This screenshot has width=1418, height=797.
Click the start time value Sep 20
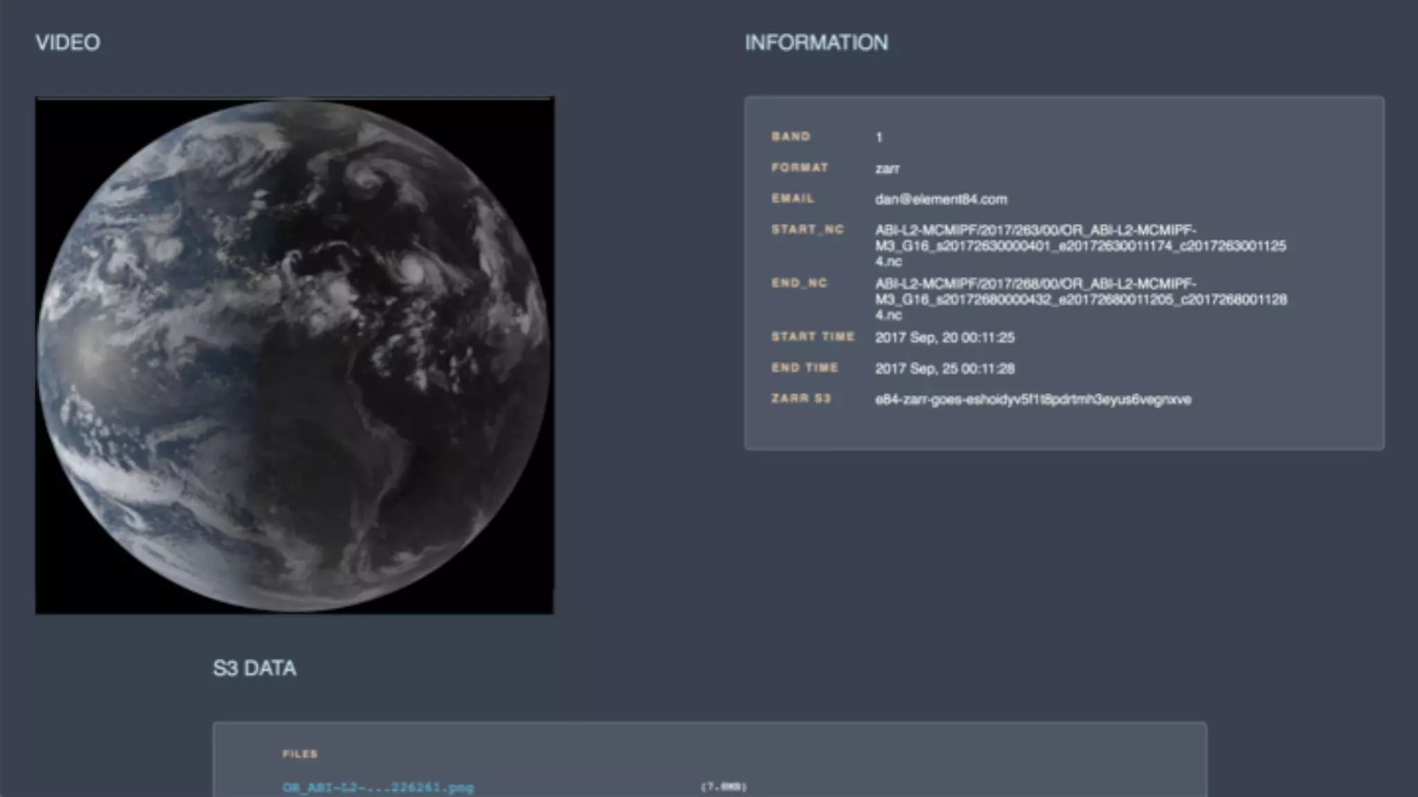pyautogui.click(x=944, y=338)
